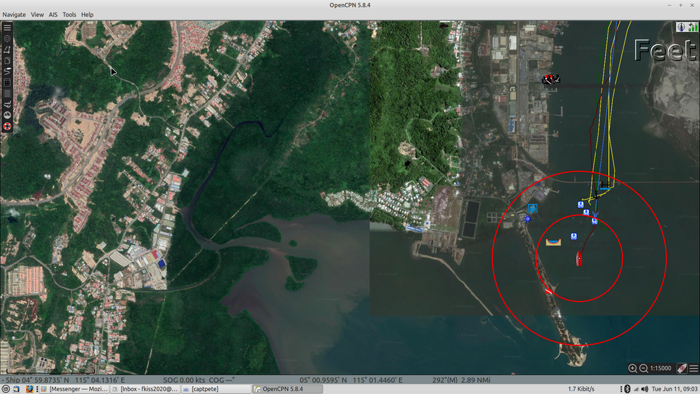Image resolution: width=700 pixels, height=394 pixels.
Task: Open Options using the gear icon
Action: tap(7, 39)
